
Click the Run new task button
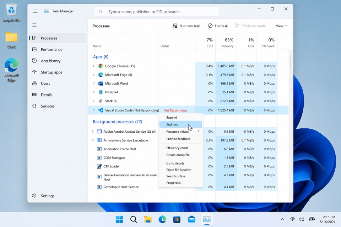click(x=186, y=26)
